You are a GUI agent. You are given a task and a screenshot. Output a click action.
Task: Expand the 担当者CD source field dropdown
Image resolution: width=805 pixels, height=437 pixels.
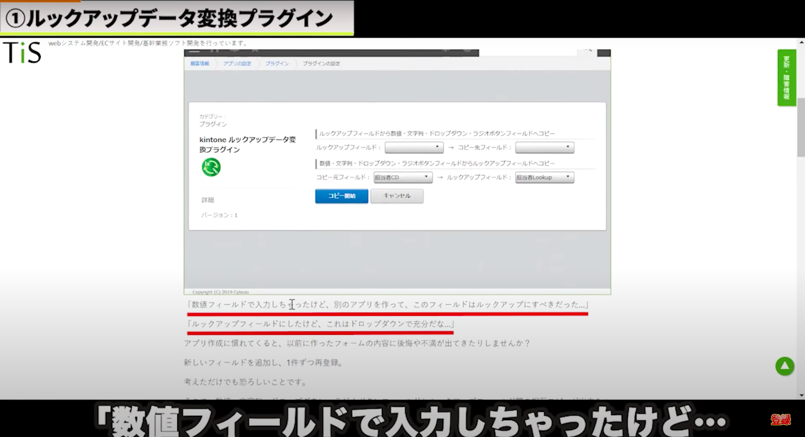(402, 177)
